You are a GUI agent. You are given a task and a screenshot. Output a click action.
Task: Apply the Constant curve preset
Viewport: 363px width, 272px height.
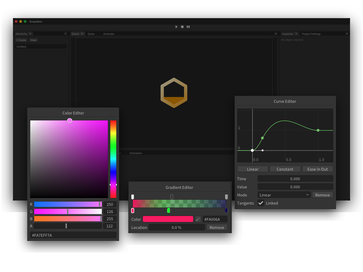tap(285, 169)
